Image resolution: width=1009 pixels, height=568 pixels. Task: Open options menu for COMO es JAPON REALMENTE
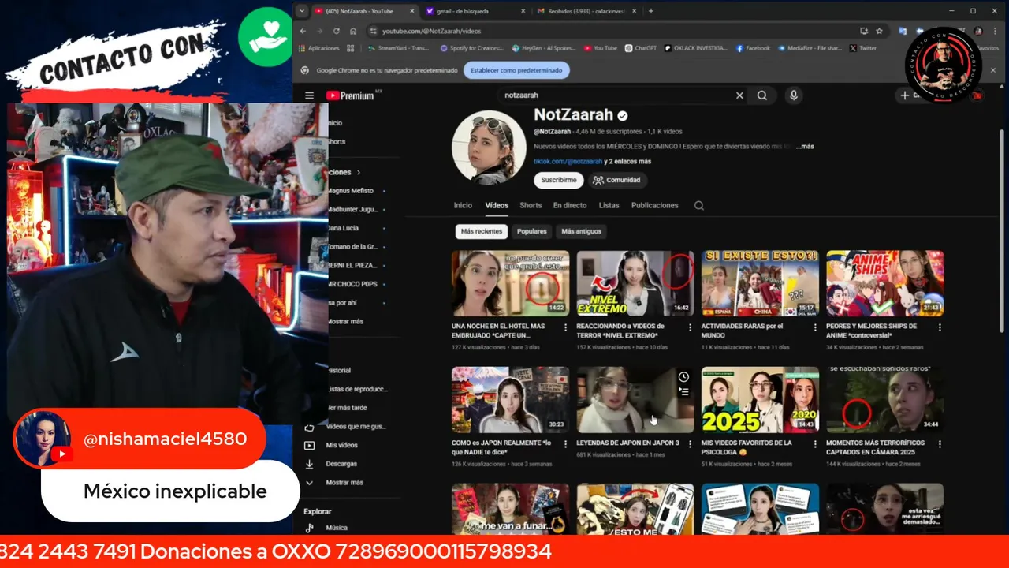[x=565, y=444]
